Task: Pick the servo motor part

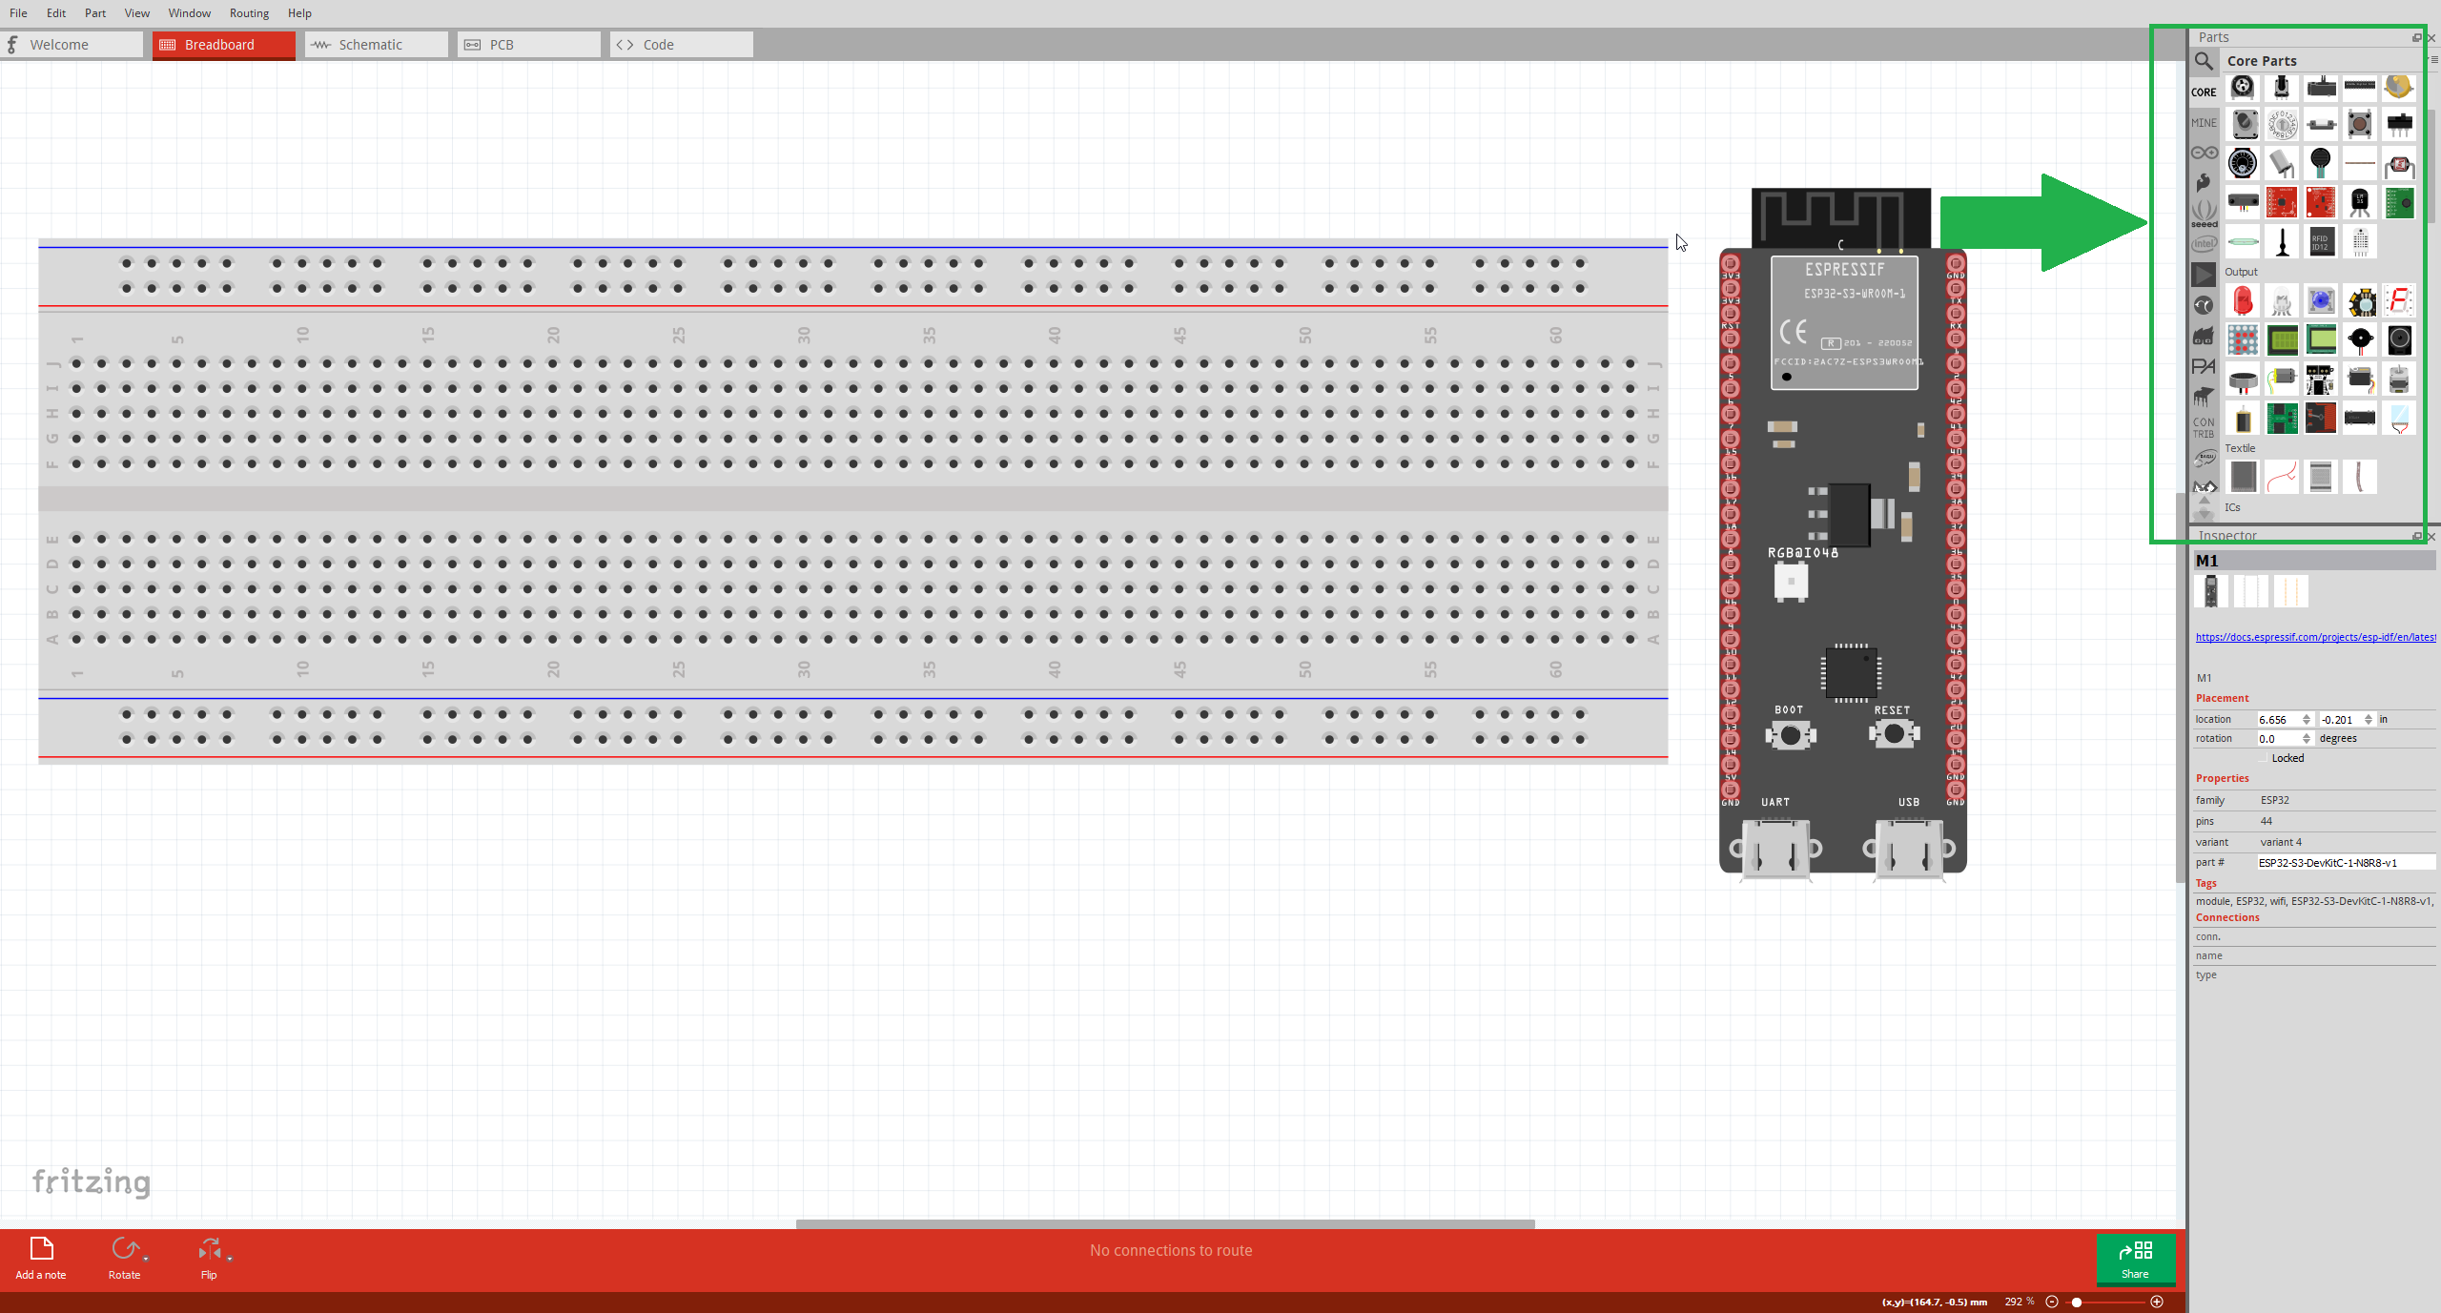Action: pos(2360,379)
